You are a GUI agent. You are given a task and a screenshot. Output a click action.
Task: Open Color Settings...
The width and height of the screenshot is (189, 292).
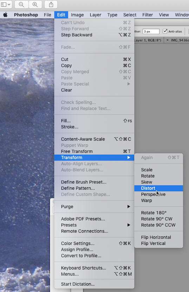coord(94,244)
